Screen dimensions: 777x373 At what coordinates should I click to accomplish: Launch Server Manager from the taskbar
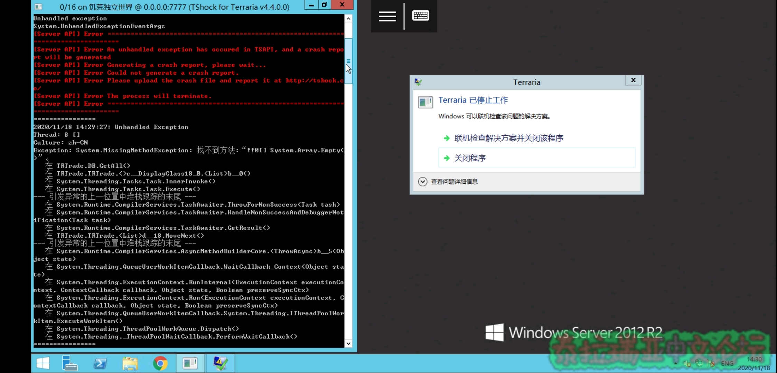[x=69, y=363]
